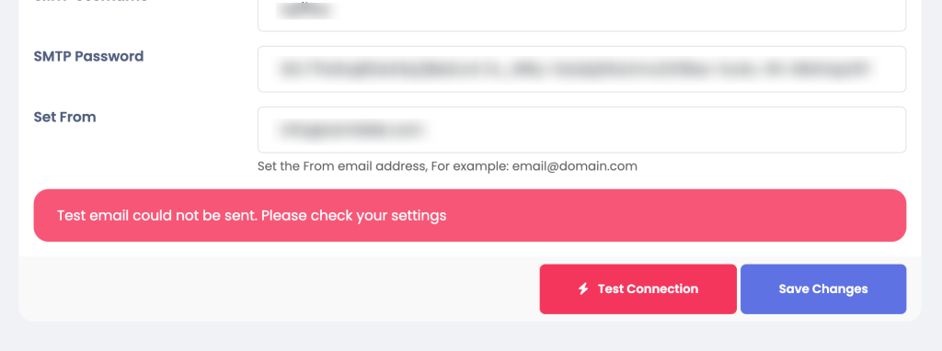Click the blurred SMTP password value
Viewport: 942px width, 351px height.
coord(574,69)
